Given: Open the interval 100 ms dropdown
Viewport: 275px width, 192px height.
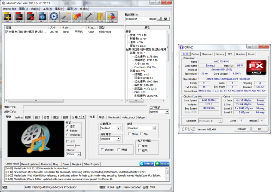Looking at the screenshot, I should (73, 154).
